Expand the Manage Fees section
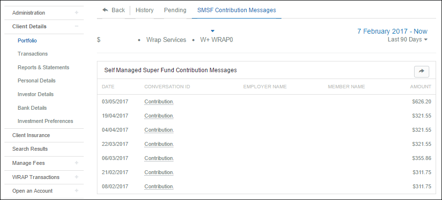 [x=76, y=163]
